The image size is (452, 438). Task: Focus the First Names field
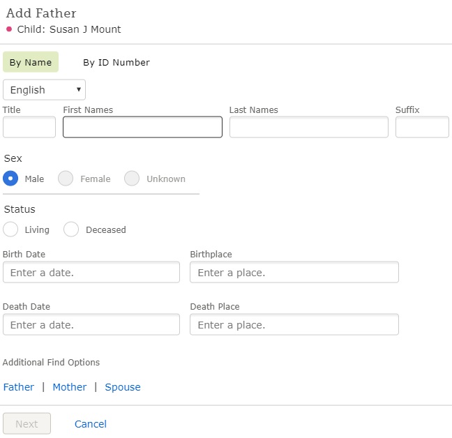pyautogui.click(x=143, y=127)
